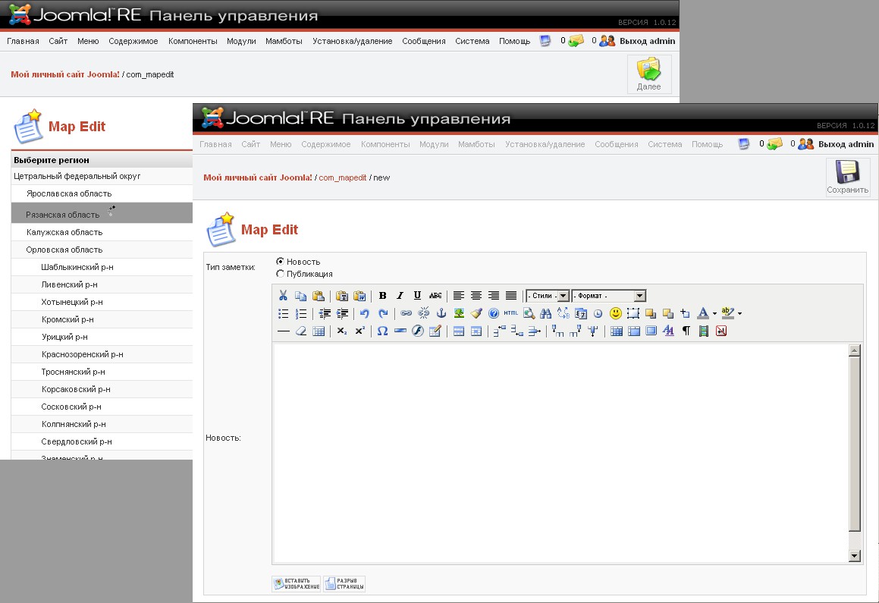The height and width of the screenshot is (603, 879).
Task: Click Вставить изображение button below editor
Action: (297, 584)
